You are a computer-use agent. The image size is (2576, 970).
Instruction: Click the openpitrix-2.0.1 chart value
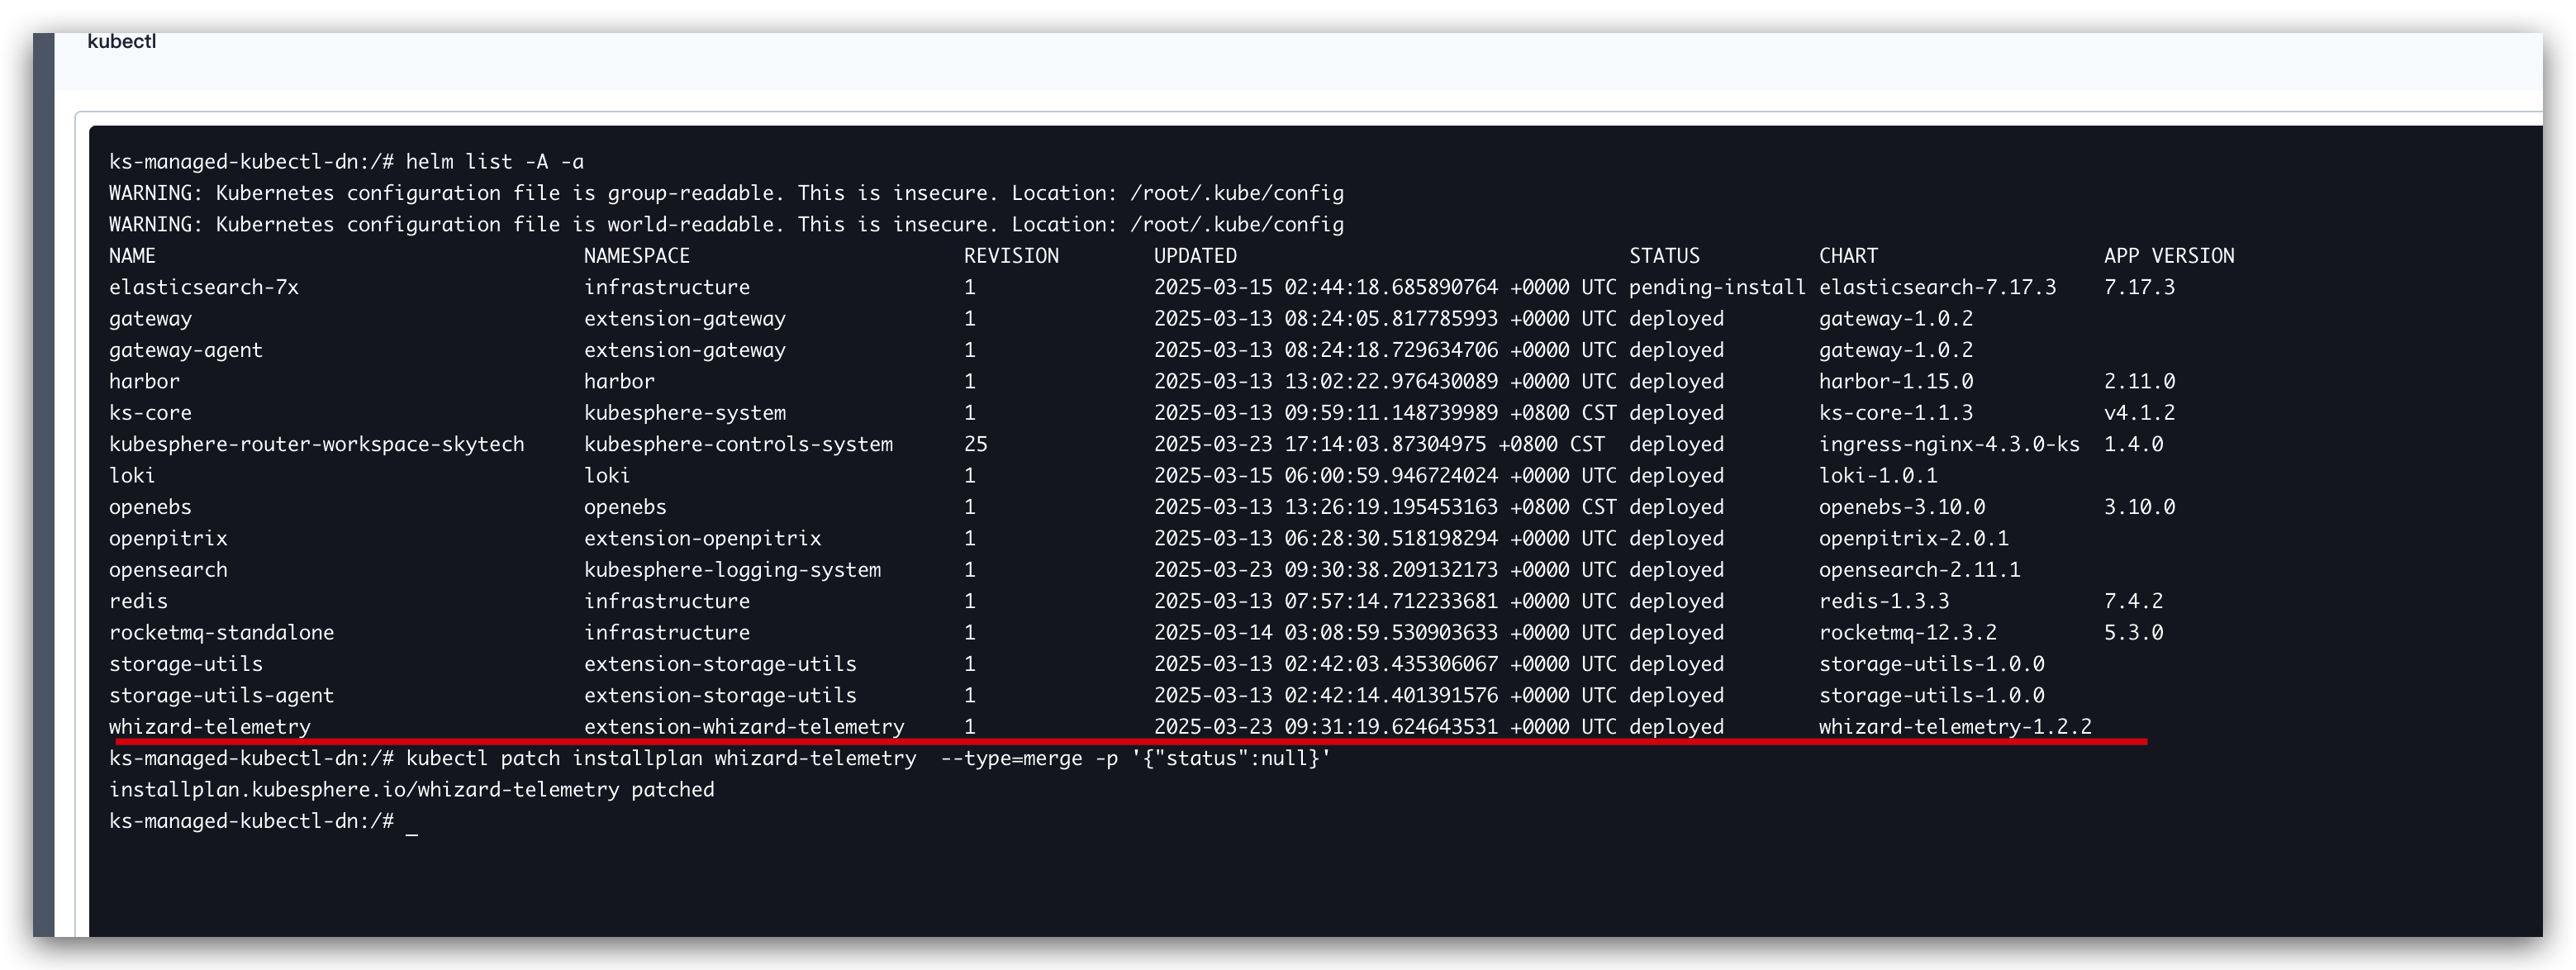pyautogui.click(x=1913, y=539)
